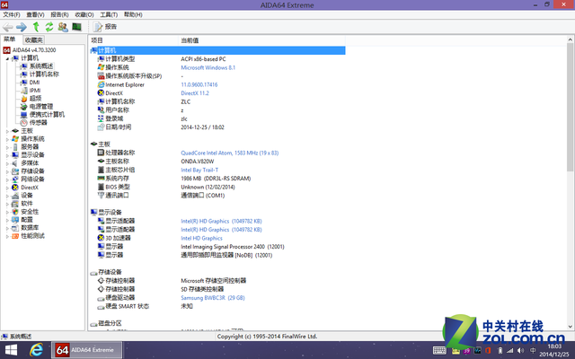Image resolution: width=575 pixels, height=359 pixels.
Task: Open Microsoft Windows 8.1 link
Action: pos(208,68)
